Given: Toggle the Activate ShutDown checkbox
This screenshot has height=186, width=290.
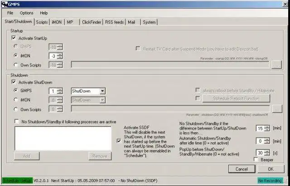Looking at the screenshot, I should pyautogui.click(x=14, y=82).
